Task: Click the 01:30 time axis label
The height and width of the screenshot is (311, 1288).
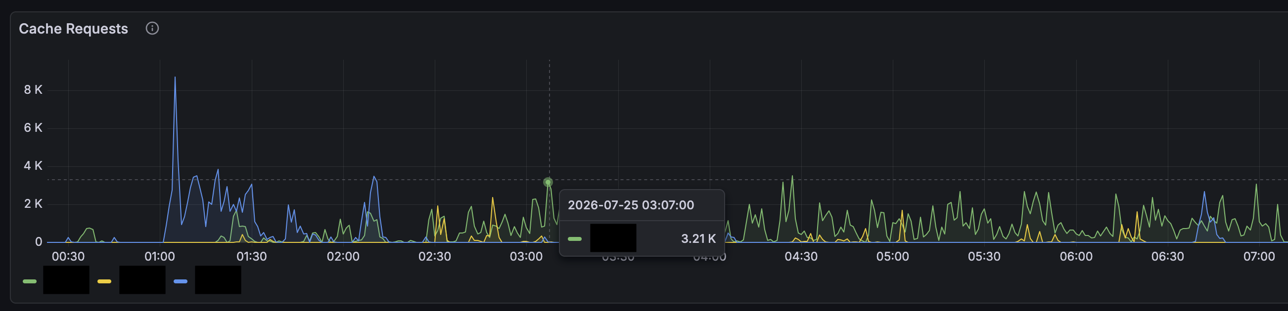Action: coord(251,257)
